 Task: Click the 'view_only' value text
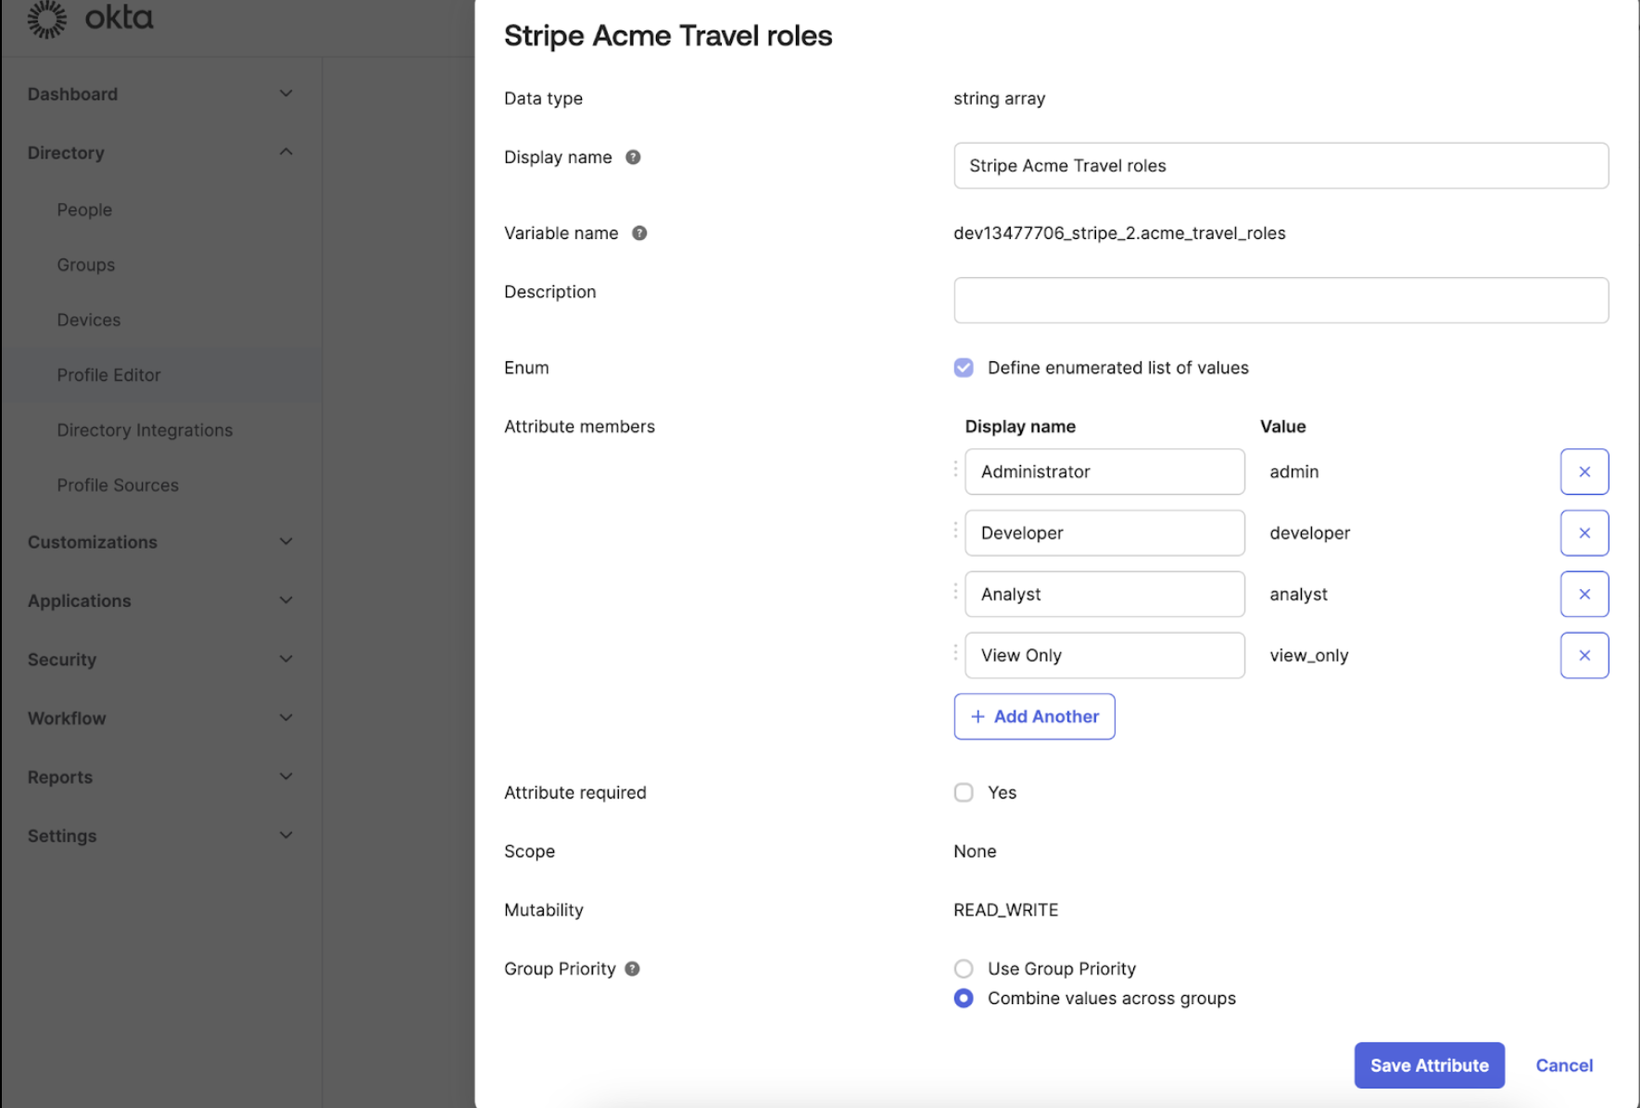click(1308, 656)
